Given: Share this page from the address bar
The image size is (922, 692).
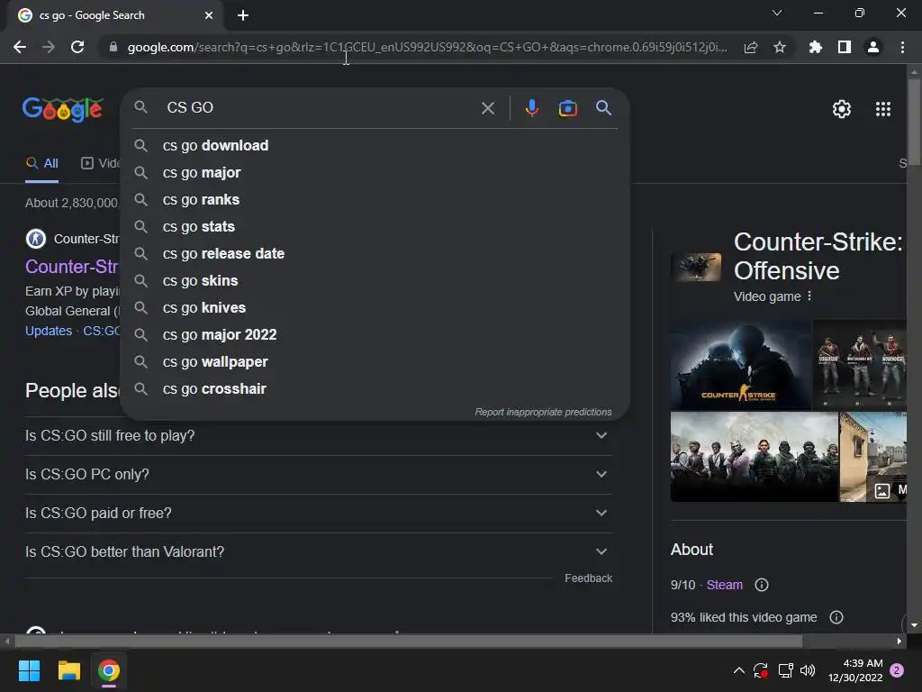Looking at the screenshot, I should [751, 47].
